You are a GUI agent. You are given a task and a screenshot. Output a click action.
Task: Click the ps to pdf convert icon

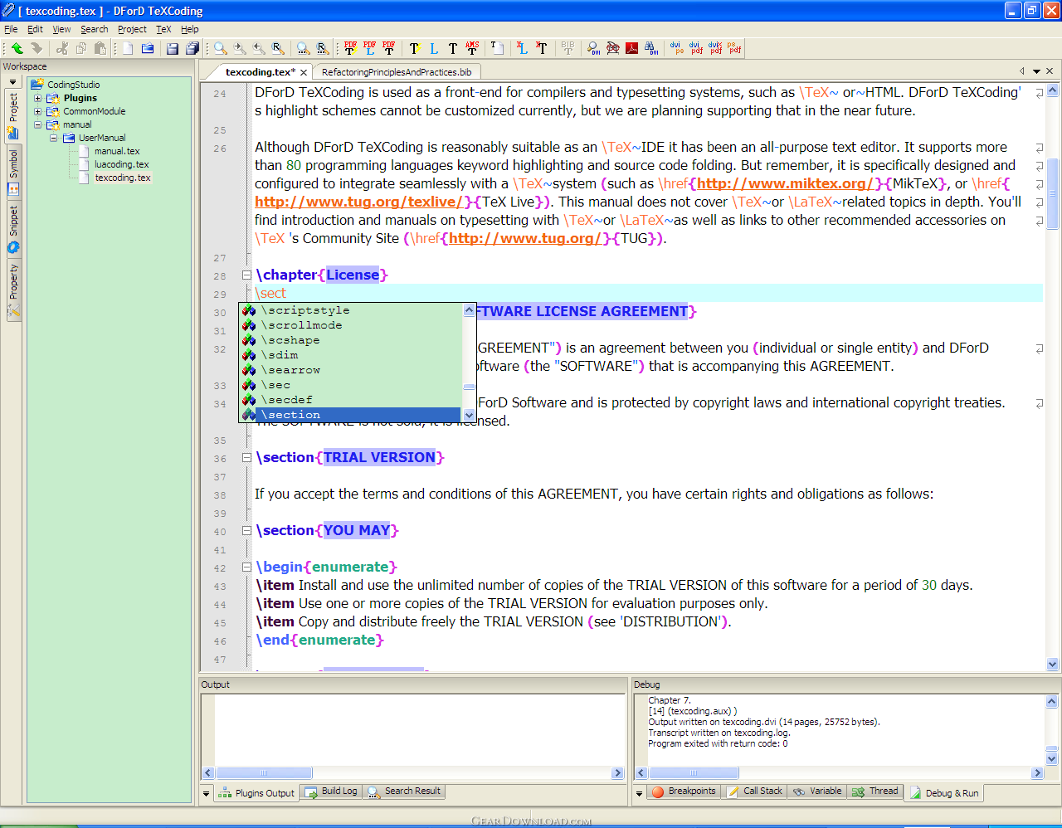(735, 48)
